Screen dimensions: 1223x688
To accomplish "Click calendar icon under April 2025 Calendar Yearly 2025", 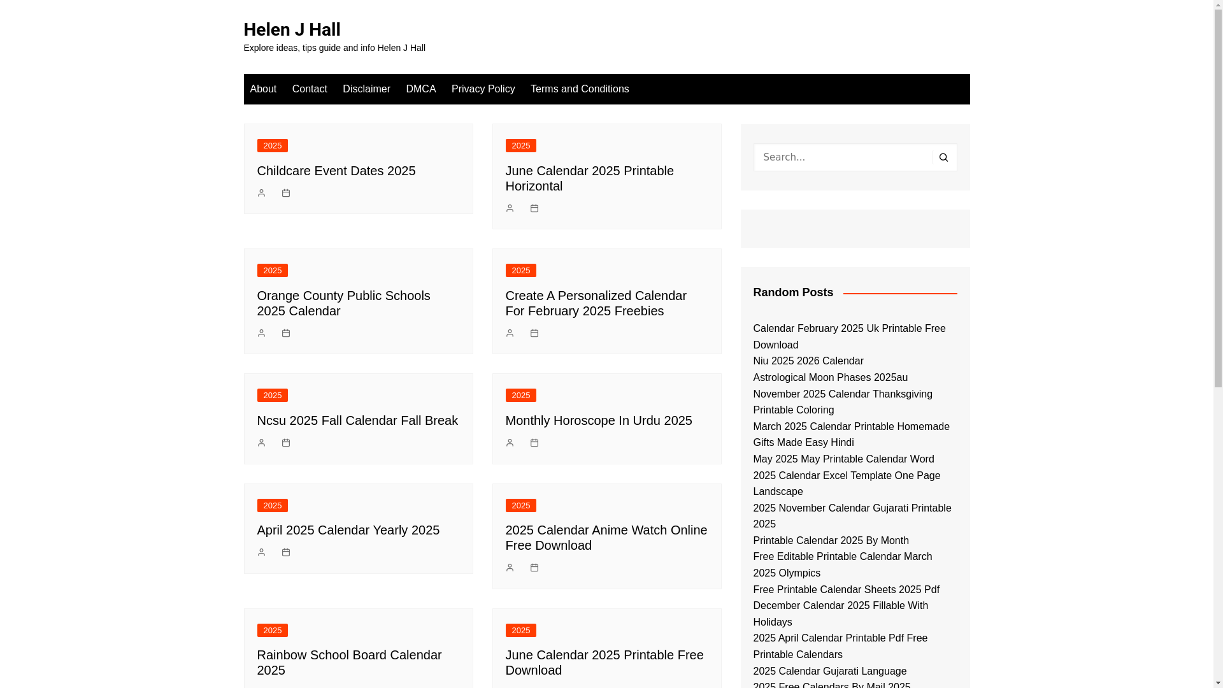I will point(286,552).
